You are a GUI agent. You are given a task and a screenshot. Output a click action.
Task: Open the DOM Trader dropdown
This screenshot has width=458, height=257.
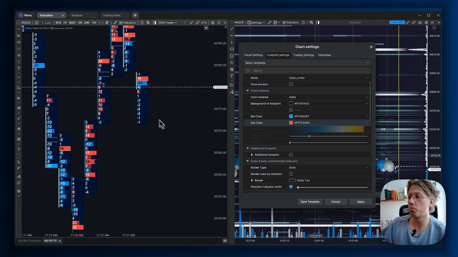click(x=167, y=23)
